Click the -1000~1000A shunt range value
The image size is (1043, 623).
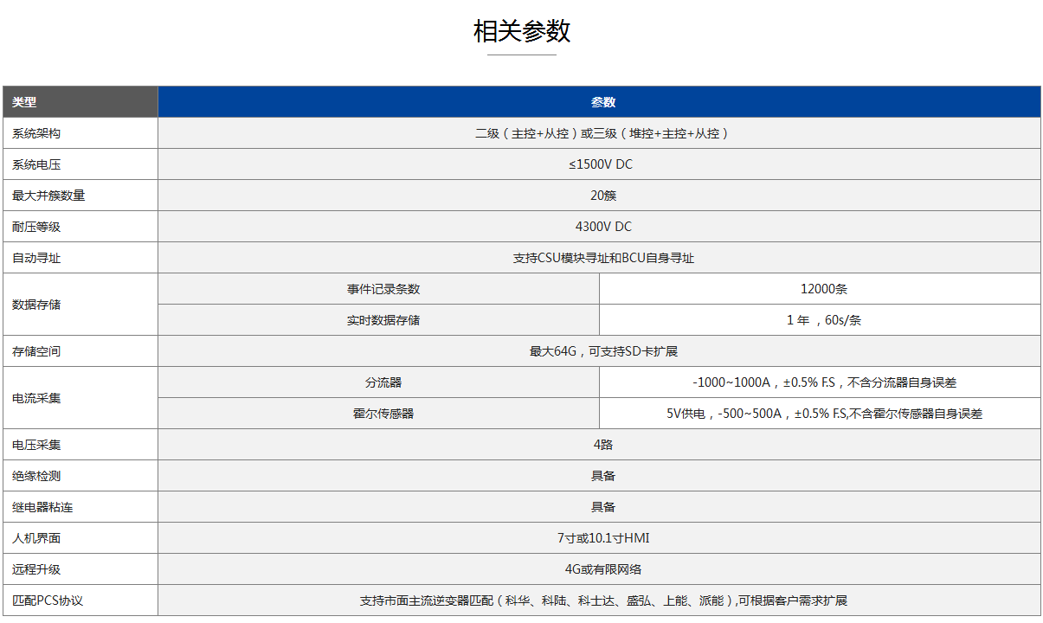click(x=824, y=382)
